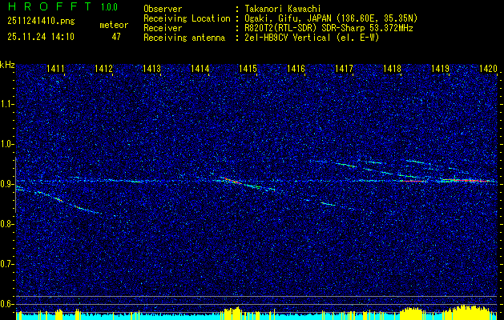Click the observer name Takanori Kawachi

[283, 9]
